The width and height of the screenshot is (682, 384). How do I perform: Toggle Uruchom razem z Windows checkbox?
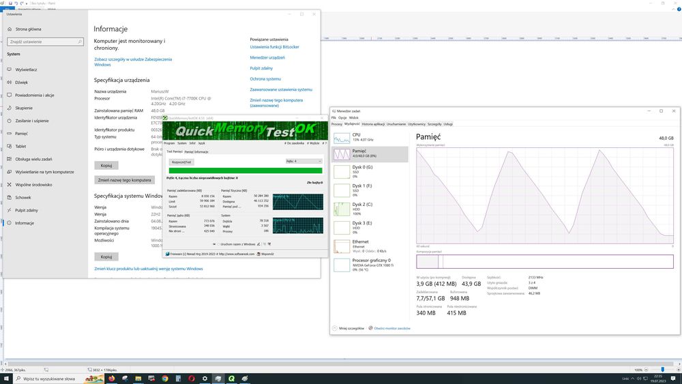218,244
